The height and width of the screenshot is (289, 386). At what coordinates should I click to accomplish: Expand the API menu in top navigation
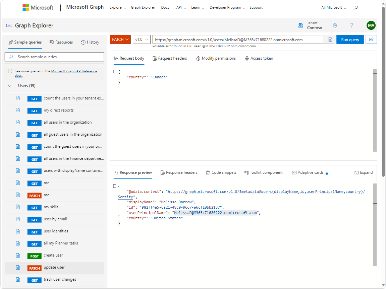coord(181,8)
